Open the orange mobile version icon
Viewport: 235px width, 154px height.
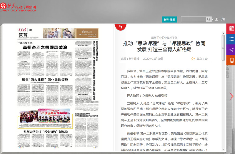(231, 60)
